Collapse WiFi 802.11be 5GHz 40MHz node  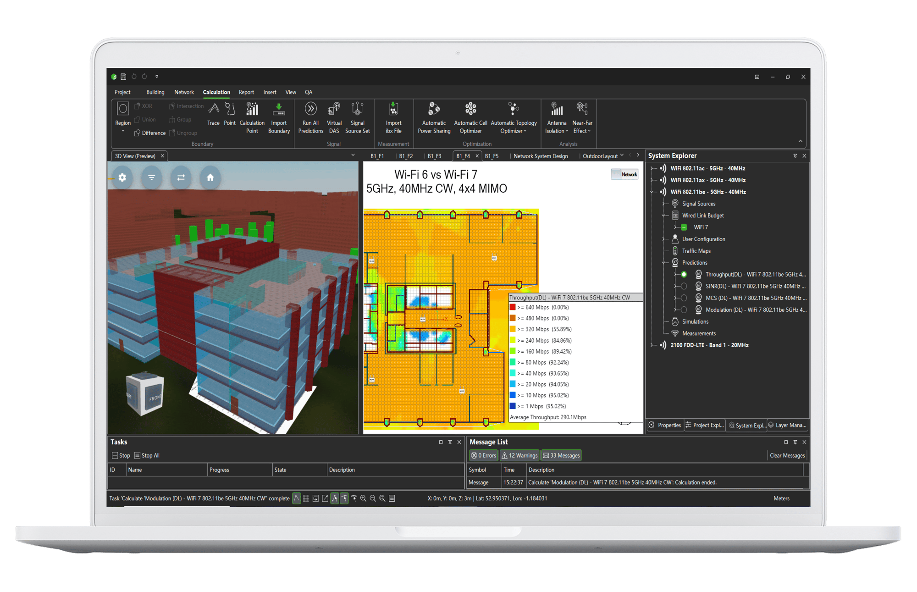click(652, 192)
